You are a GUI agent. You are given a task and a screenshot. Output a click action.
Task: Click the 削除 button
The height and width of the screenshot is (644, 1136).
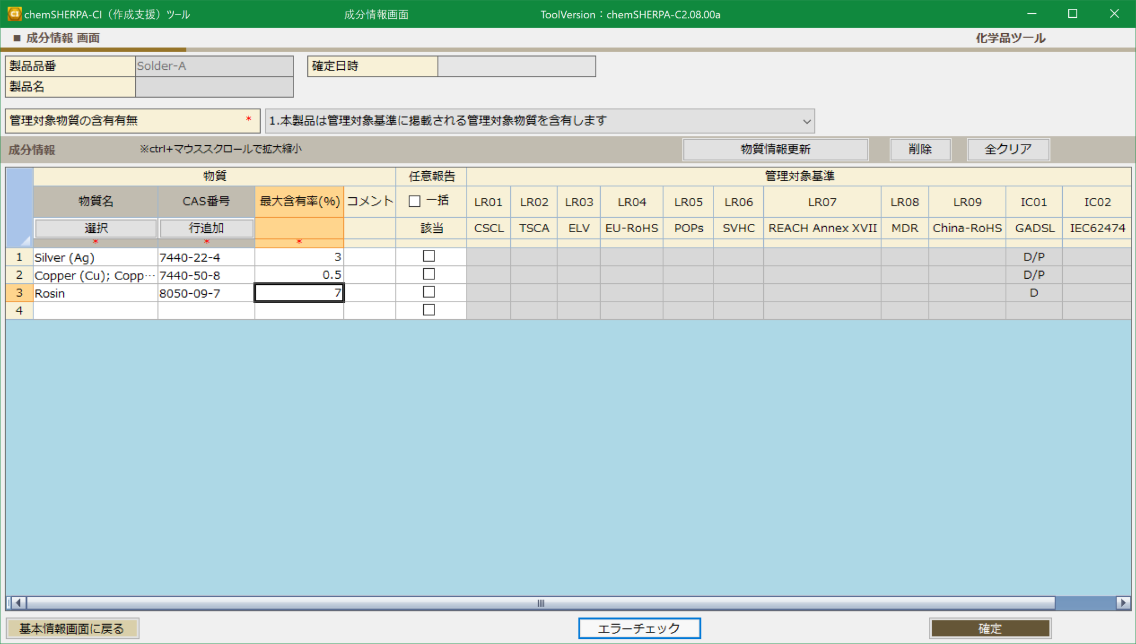pyautogui.click(x=920, y=149)
